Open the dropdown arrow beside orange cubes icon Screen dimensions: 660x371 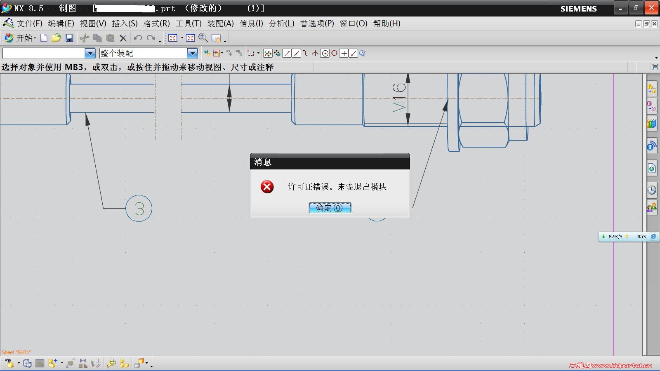pyautogui.click(x=147, y=363)
